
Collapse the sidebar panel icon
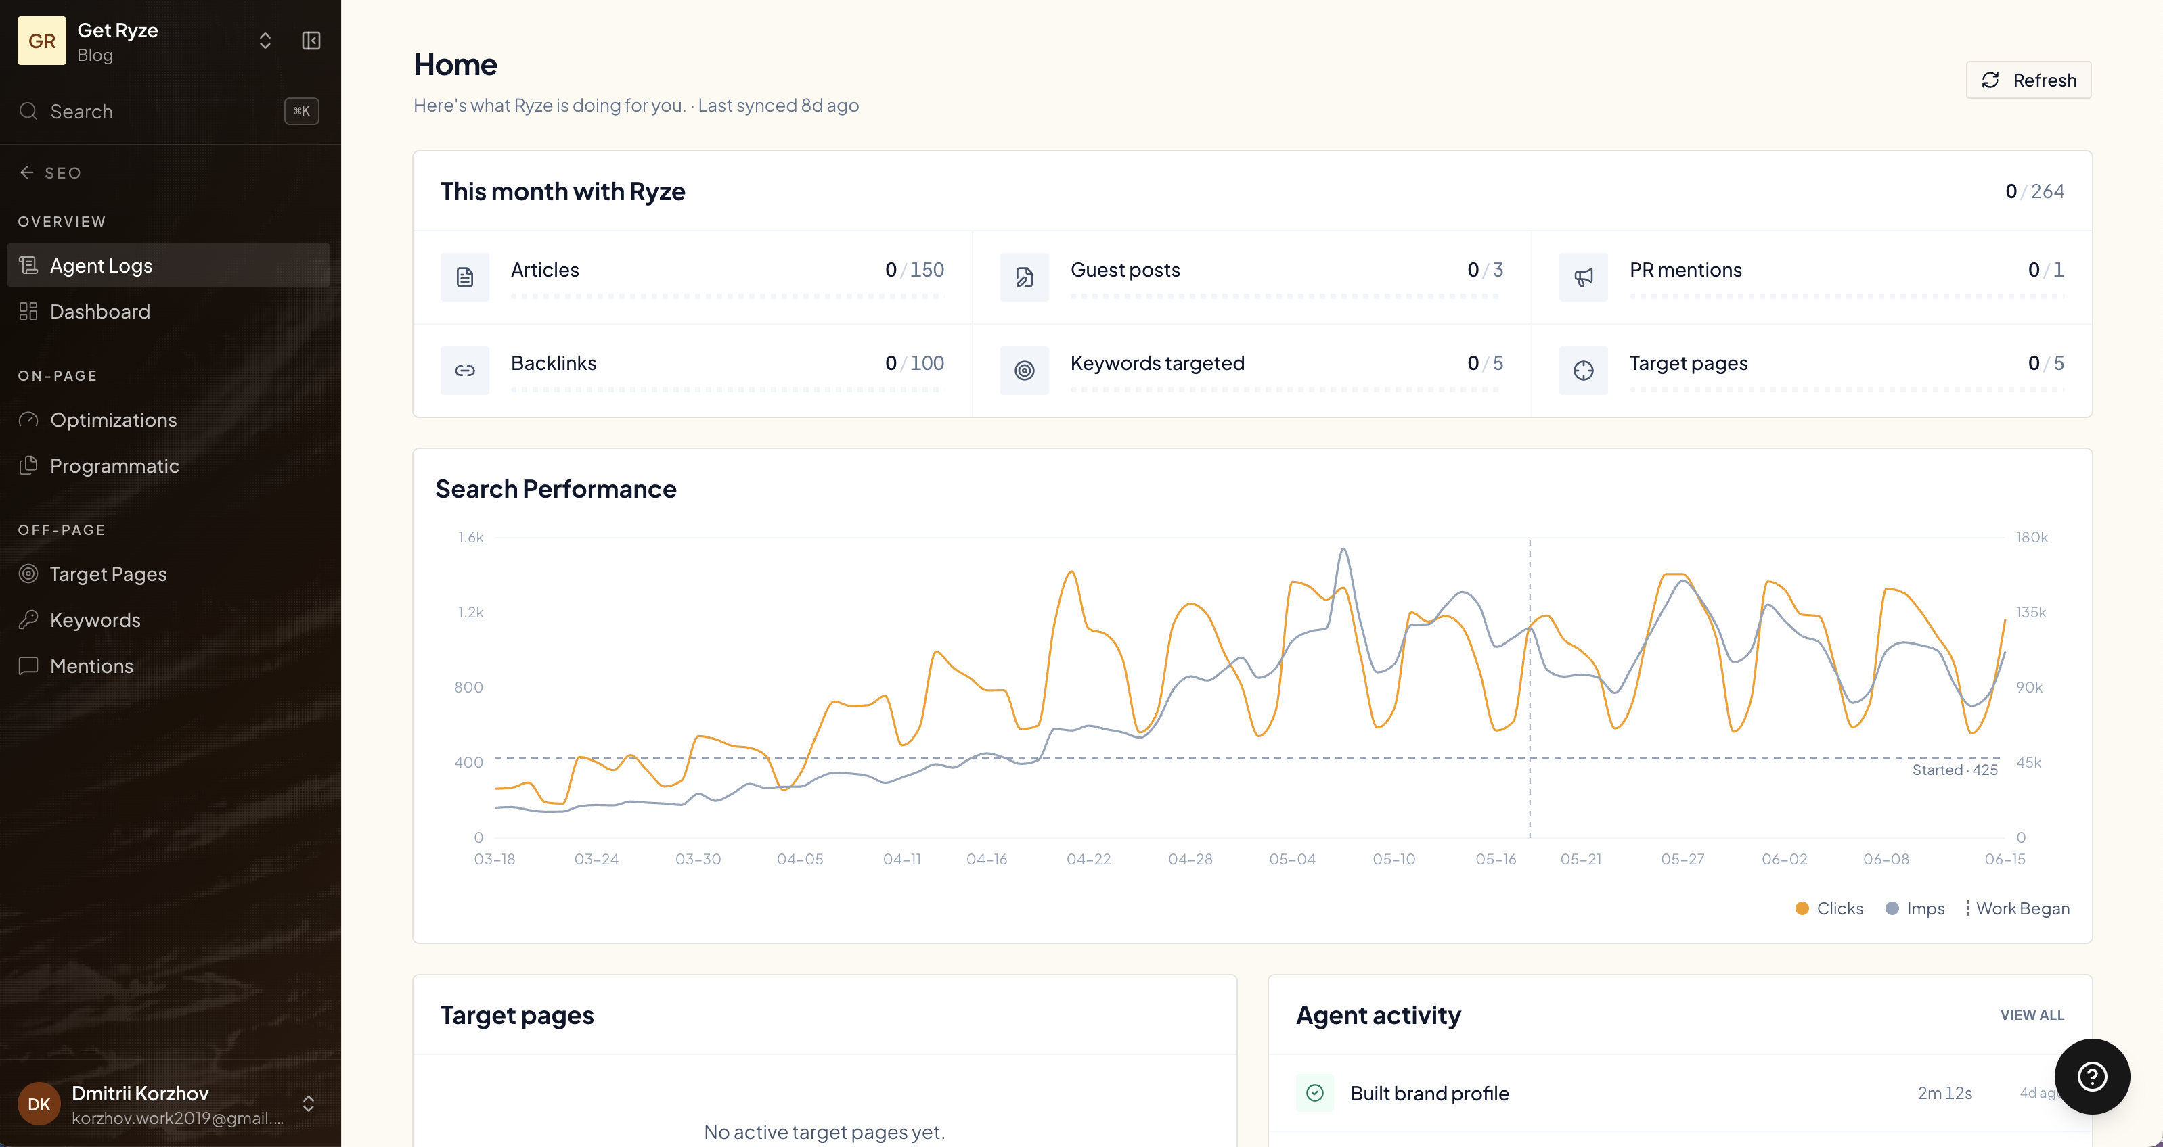coord(311,41)
